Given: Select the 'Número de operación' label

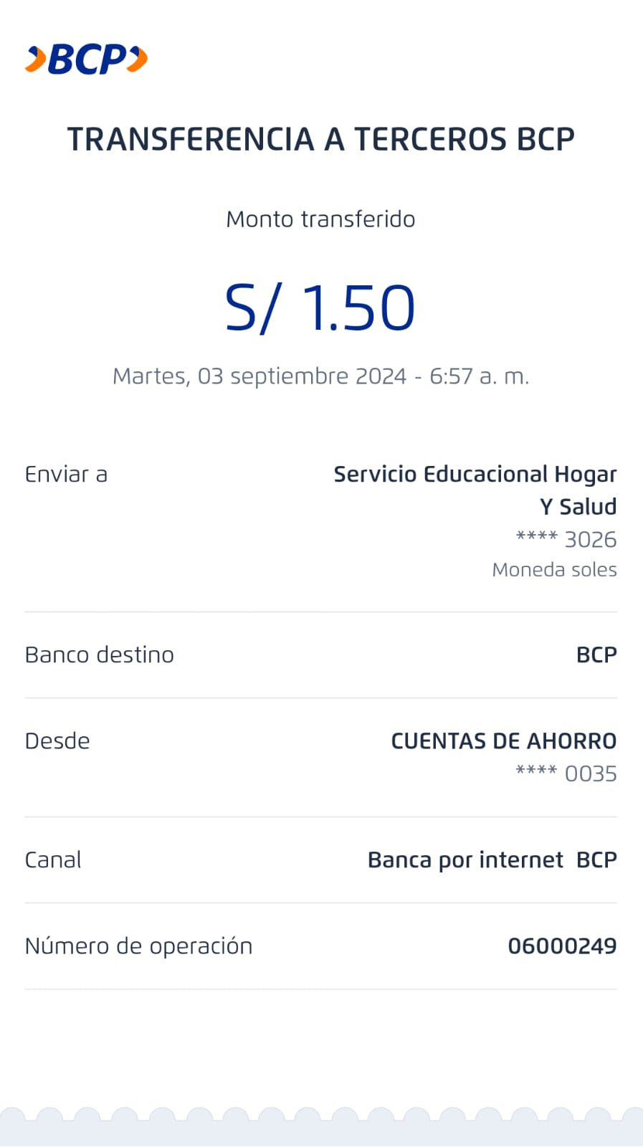Looking at the screenshot, I should click(x=138, y=946).
